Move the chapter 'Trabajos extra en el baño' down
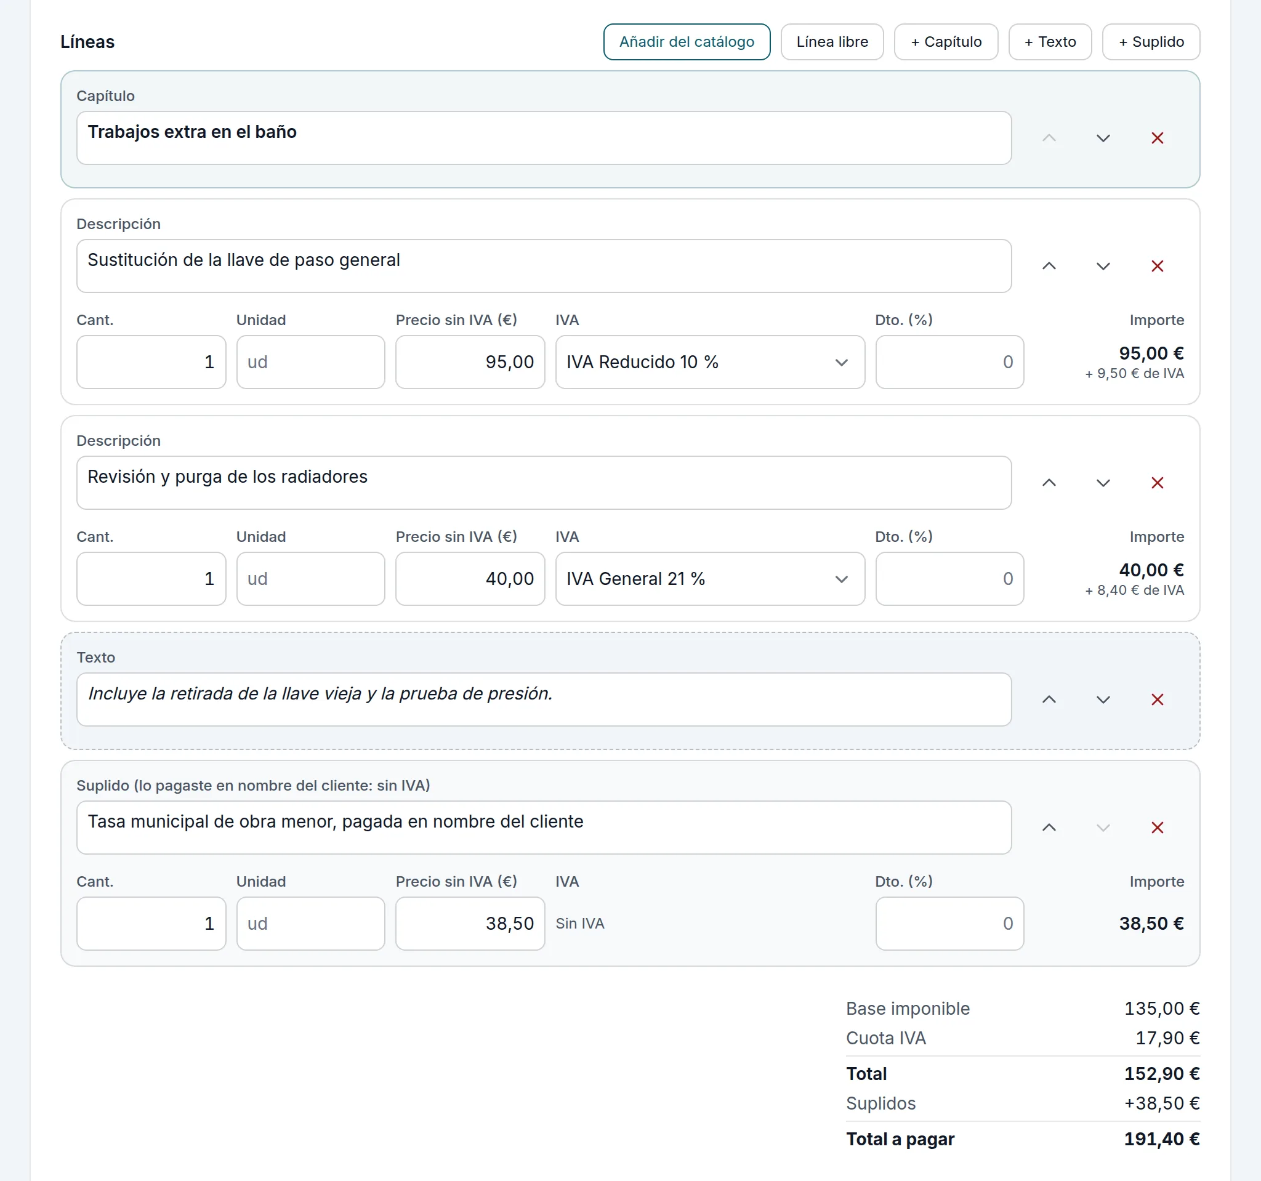The height and width of the screenshot is (1181, 1261). point(1103,139)
